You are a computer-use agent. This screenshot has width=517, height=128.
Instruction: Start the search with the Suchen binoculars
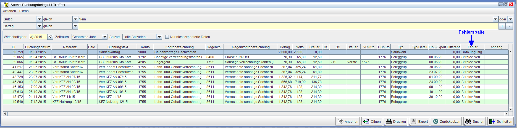[475, 121]
